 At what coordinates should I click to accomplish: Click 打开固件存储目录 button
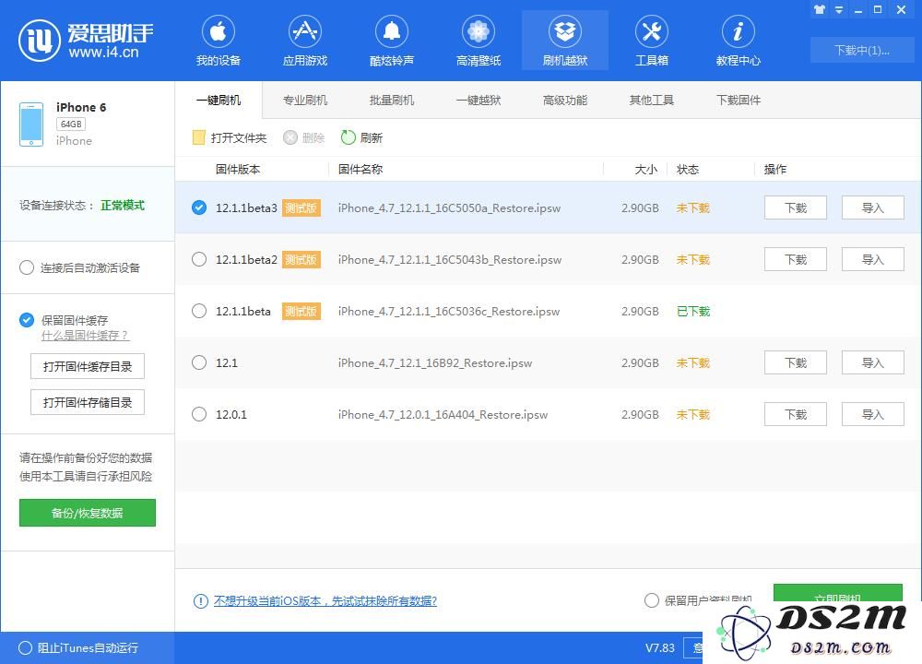pyautogui.click(x=88, y=402)
